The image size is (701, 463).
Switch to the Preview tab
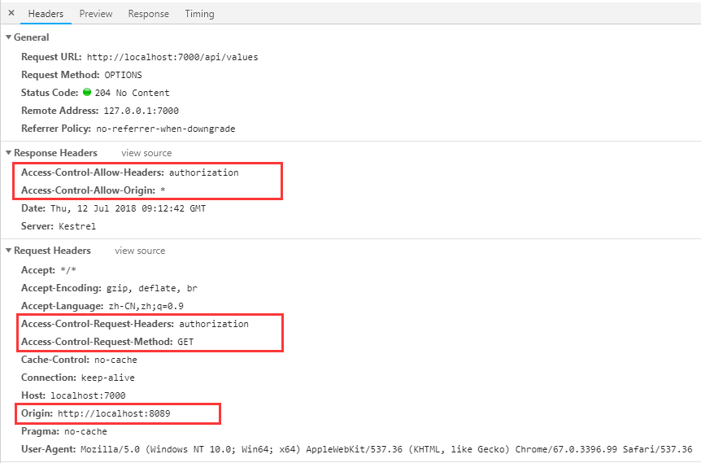pyautogui.click(x=96, y=14)
